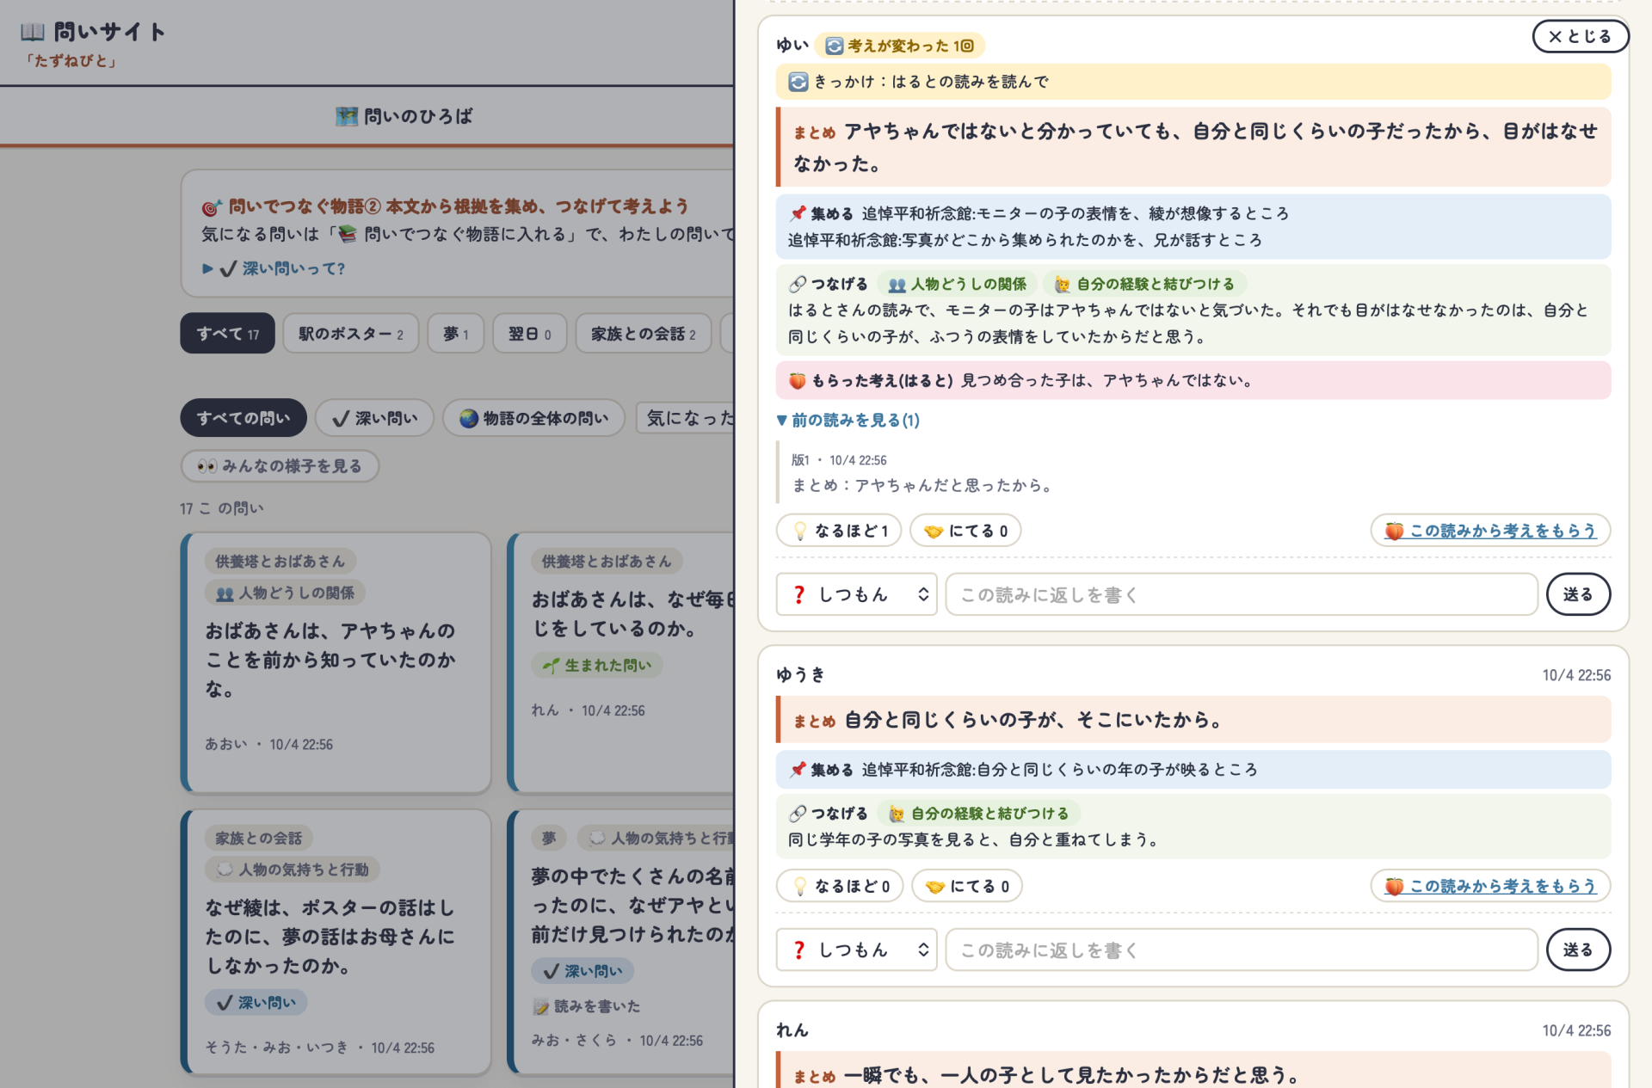Select the 駅のポスター 2 tab
Screen dimensions: 1652x1088
(x=351, y=334)
